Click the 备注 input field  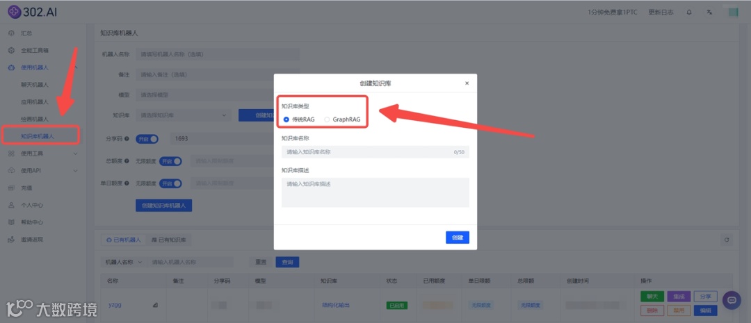click(218, 74)
